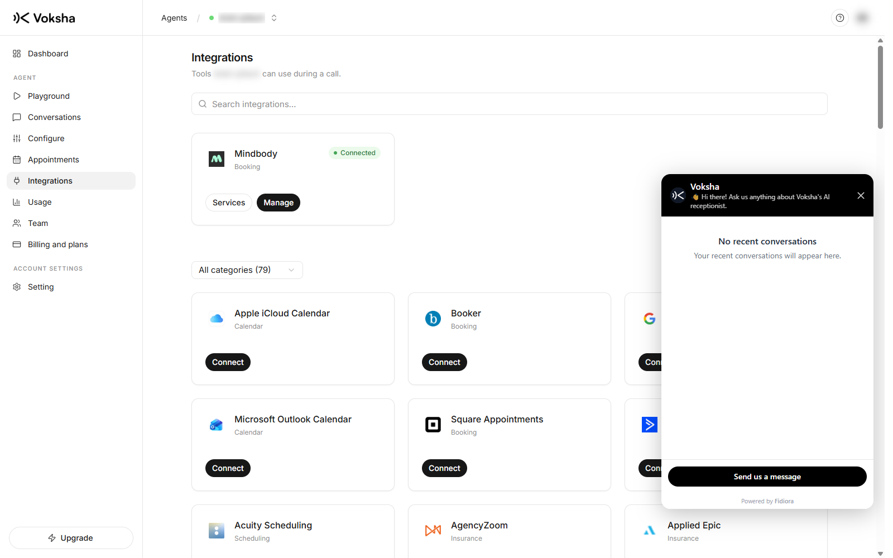This screenshot has width=893, height=558.
Task: Close the Voksha chat widget
Action: pos(861,195)
